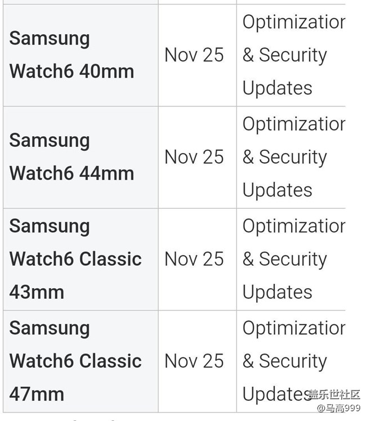Click Nov 25 date in Classic 47mm row
This screenshot has width=366, height=421.
coord(194,361)
